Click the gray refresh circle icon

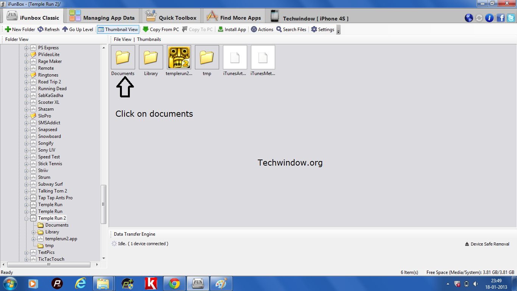click(x=479, y=18)
